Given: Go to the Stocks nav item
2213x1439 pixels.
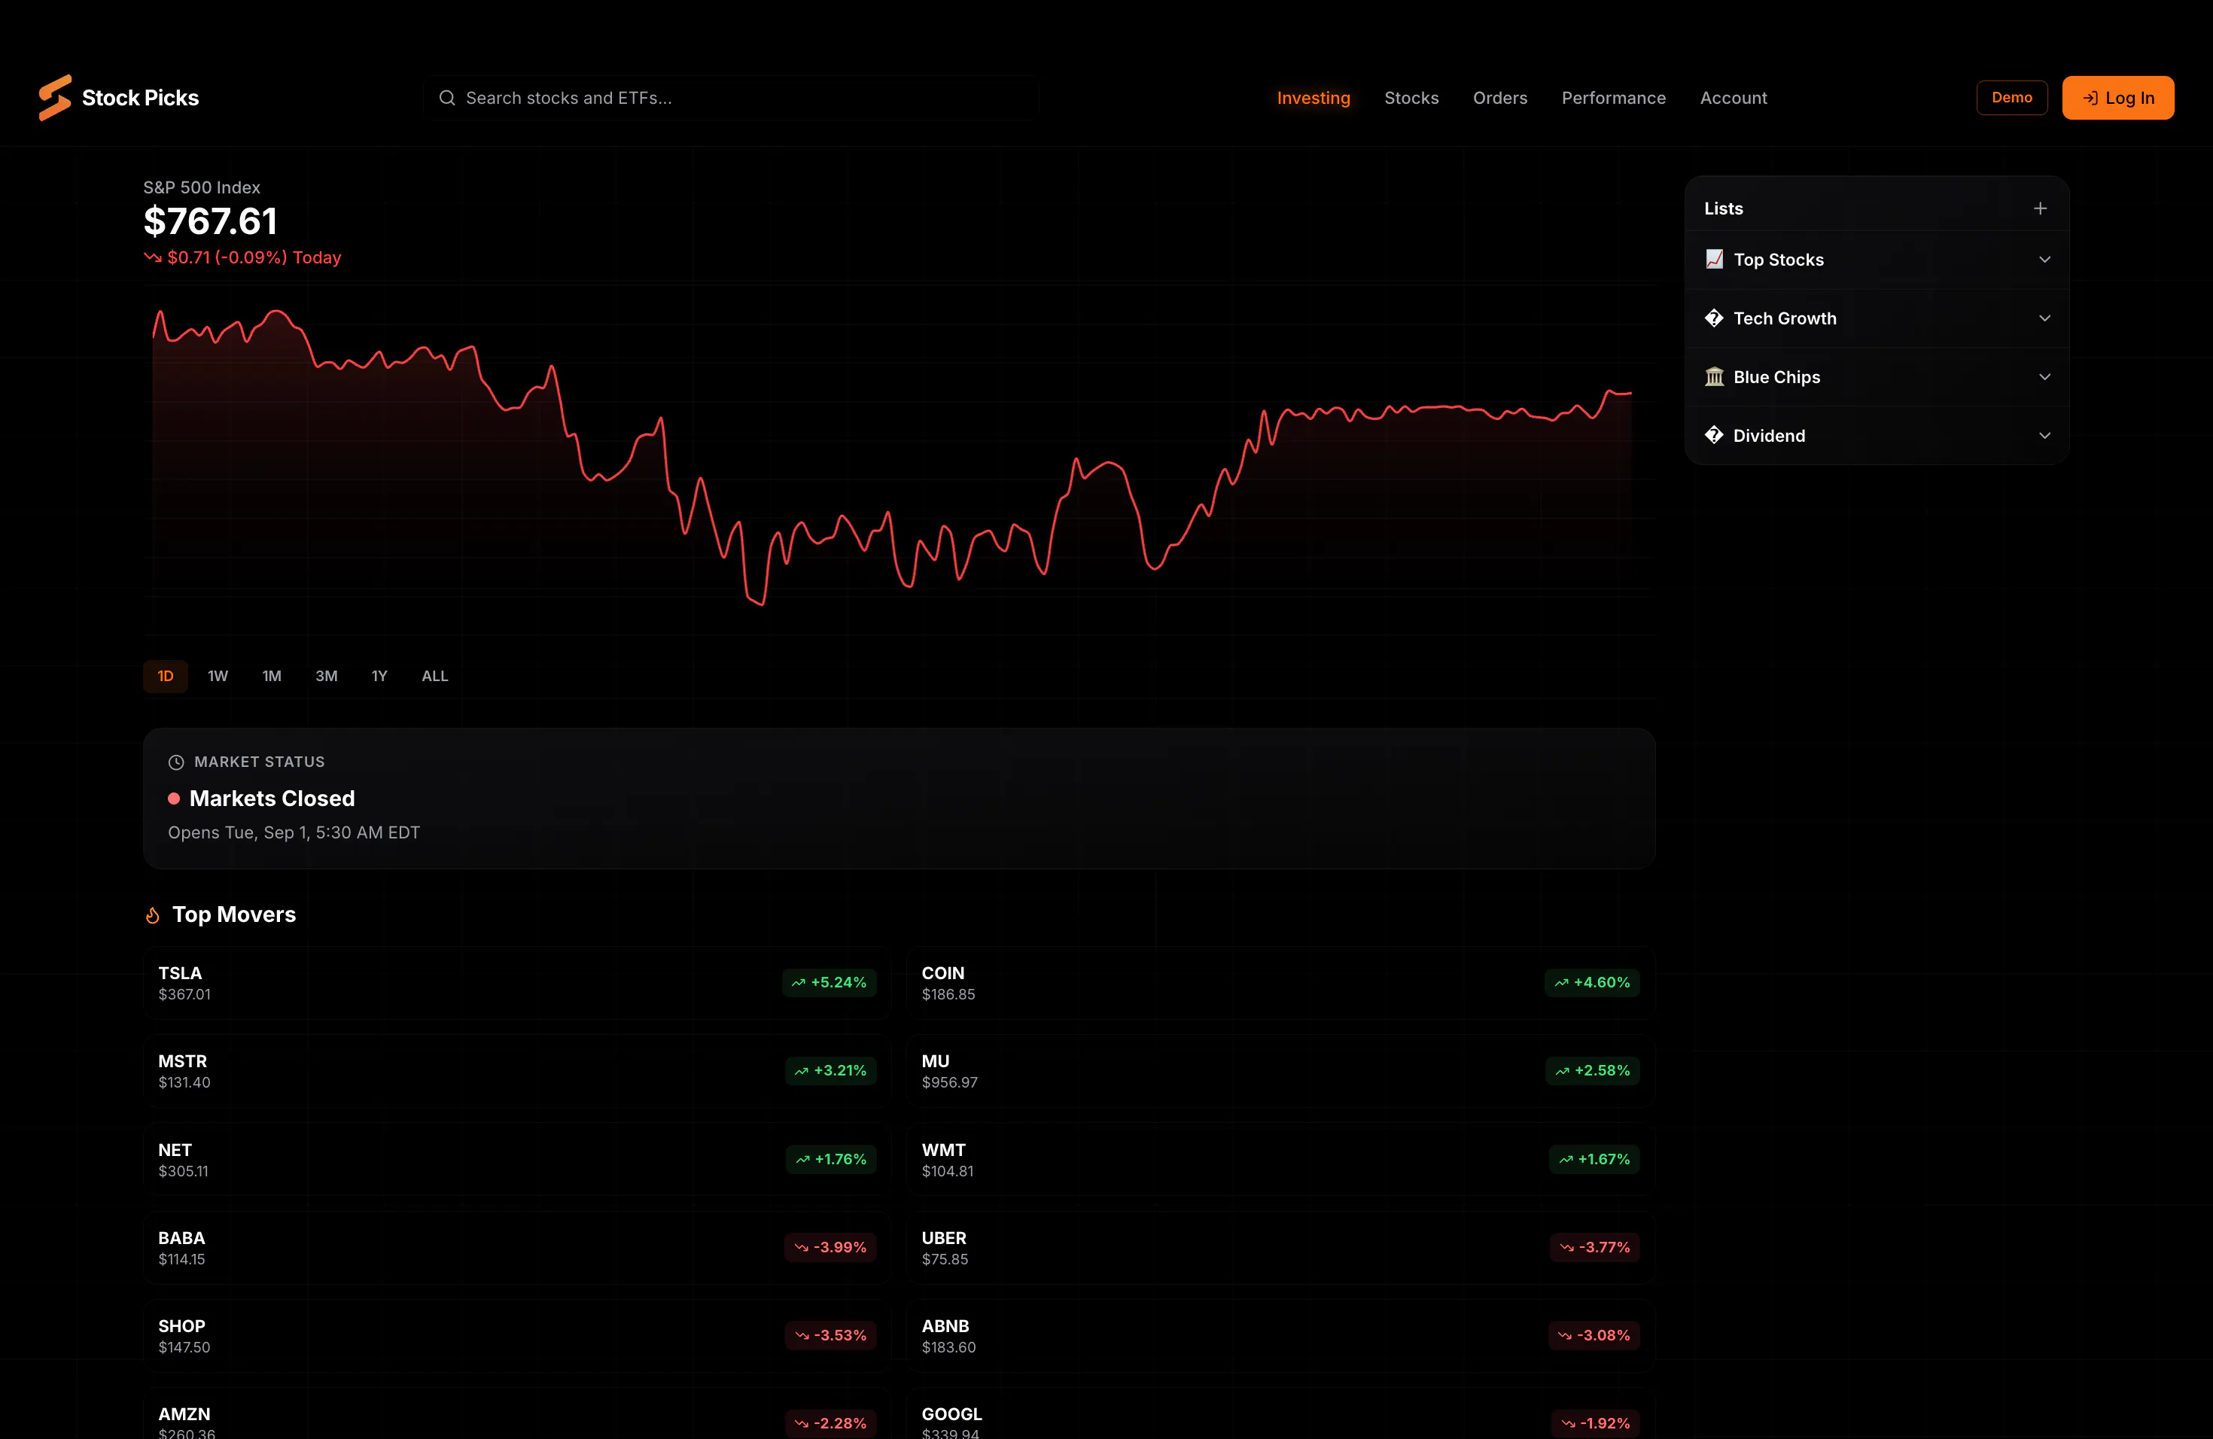Looking at the screenshot, I should click(1411, 98).
